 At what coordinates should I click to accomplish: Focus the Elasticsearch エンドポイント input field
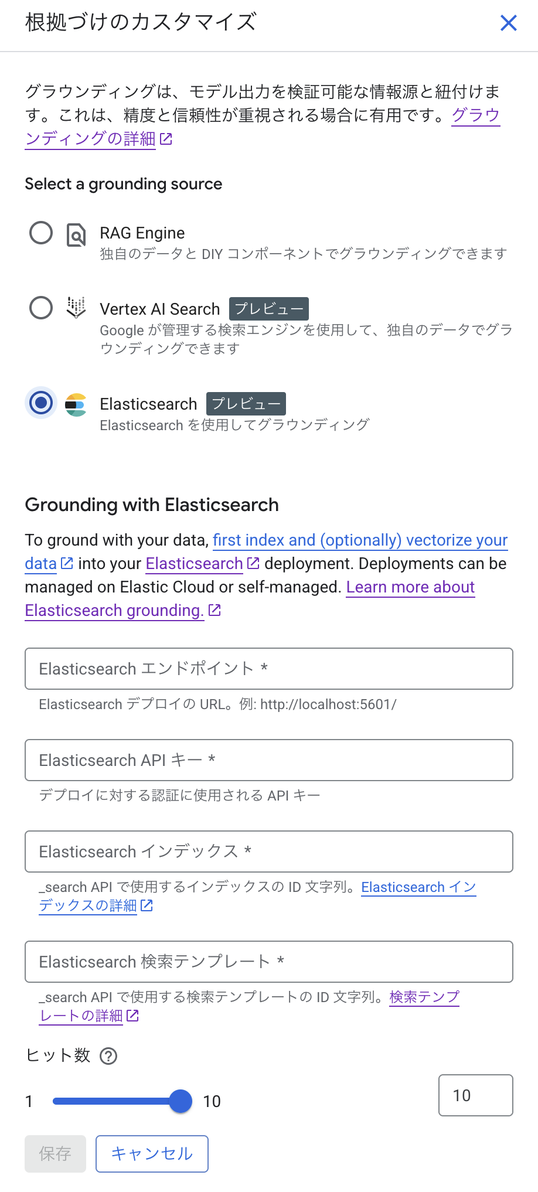pyautogui.click(x=269, y=669)
